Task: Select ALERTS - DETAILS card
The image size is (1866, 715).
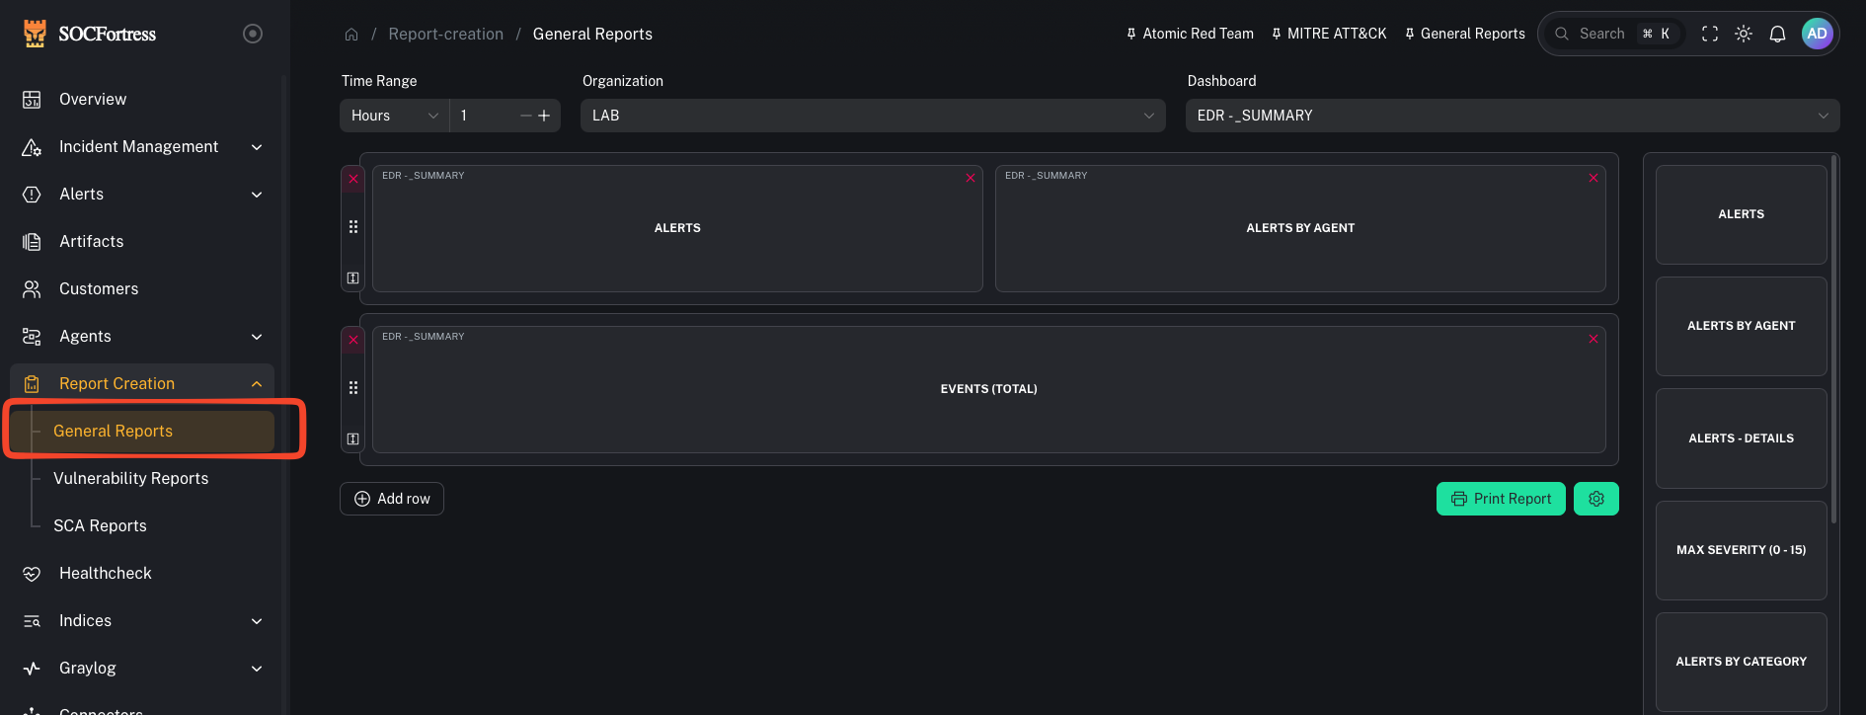Action: click(1742, 438)
